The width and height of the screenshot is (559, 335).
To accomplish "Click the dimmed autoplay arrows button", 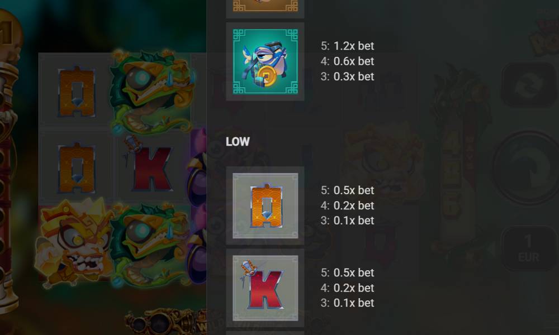I will click(x=528, y=85).
